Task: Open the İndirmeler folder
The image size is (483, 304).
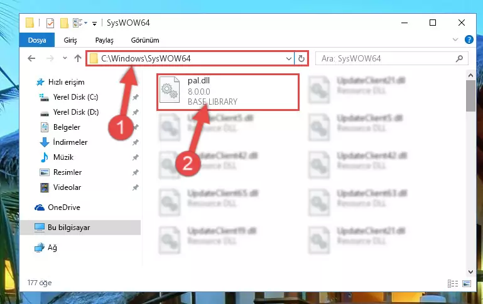Action: (70, 142)
